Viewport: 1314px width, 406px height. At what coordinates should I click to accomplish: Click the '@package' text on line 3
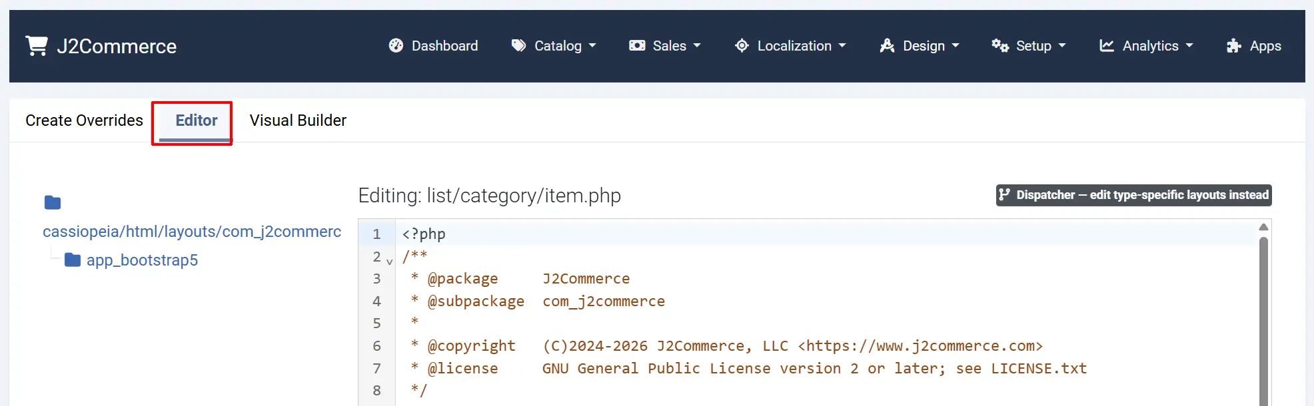462,279
